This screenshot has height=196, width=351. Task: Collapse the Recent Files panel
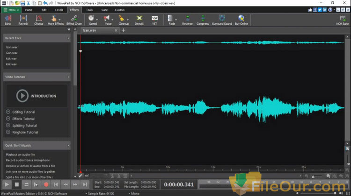[68, 38]
